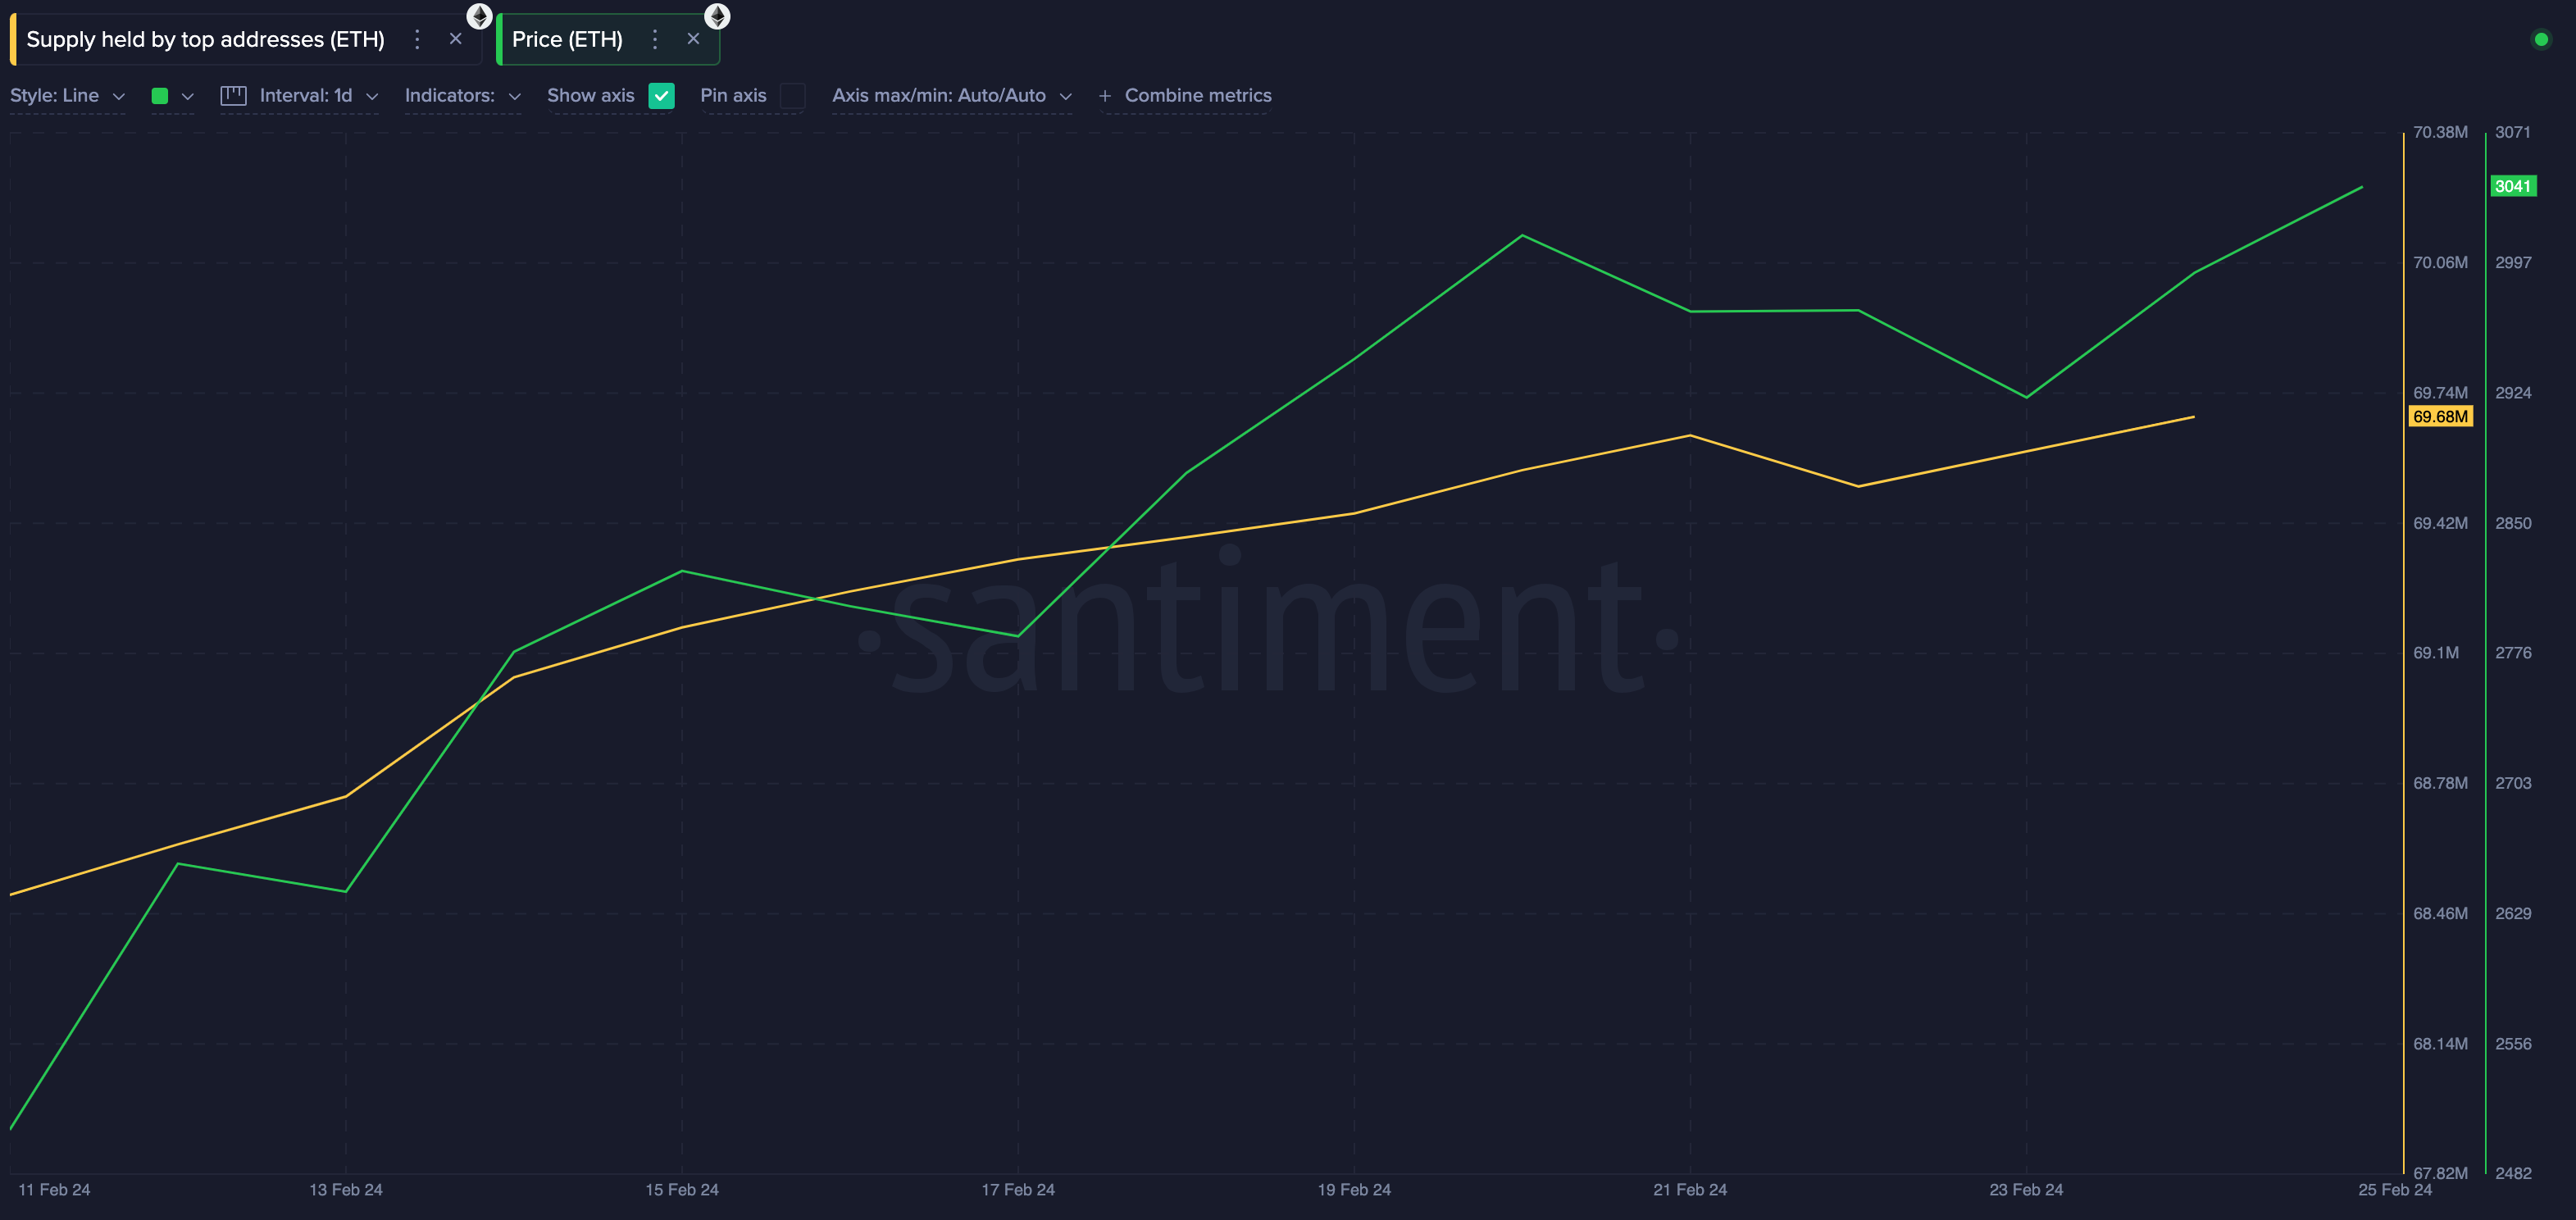Click the green live status indicator dot
This screenshot has width=2576, height=1220.
(2541, 39)
